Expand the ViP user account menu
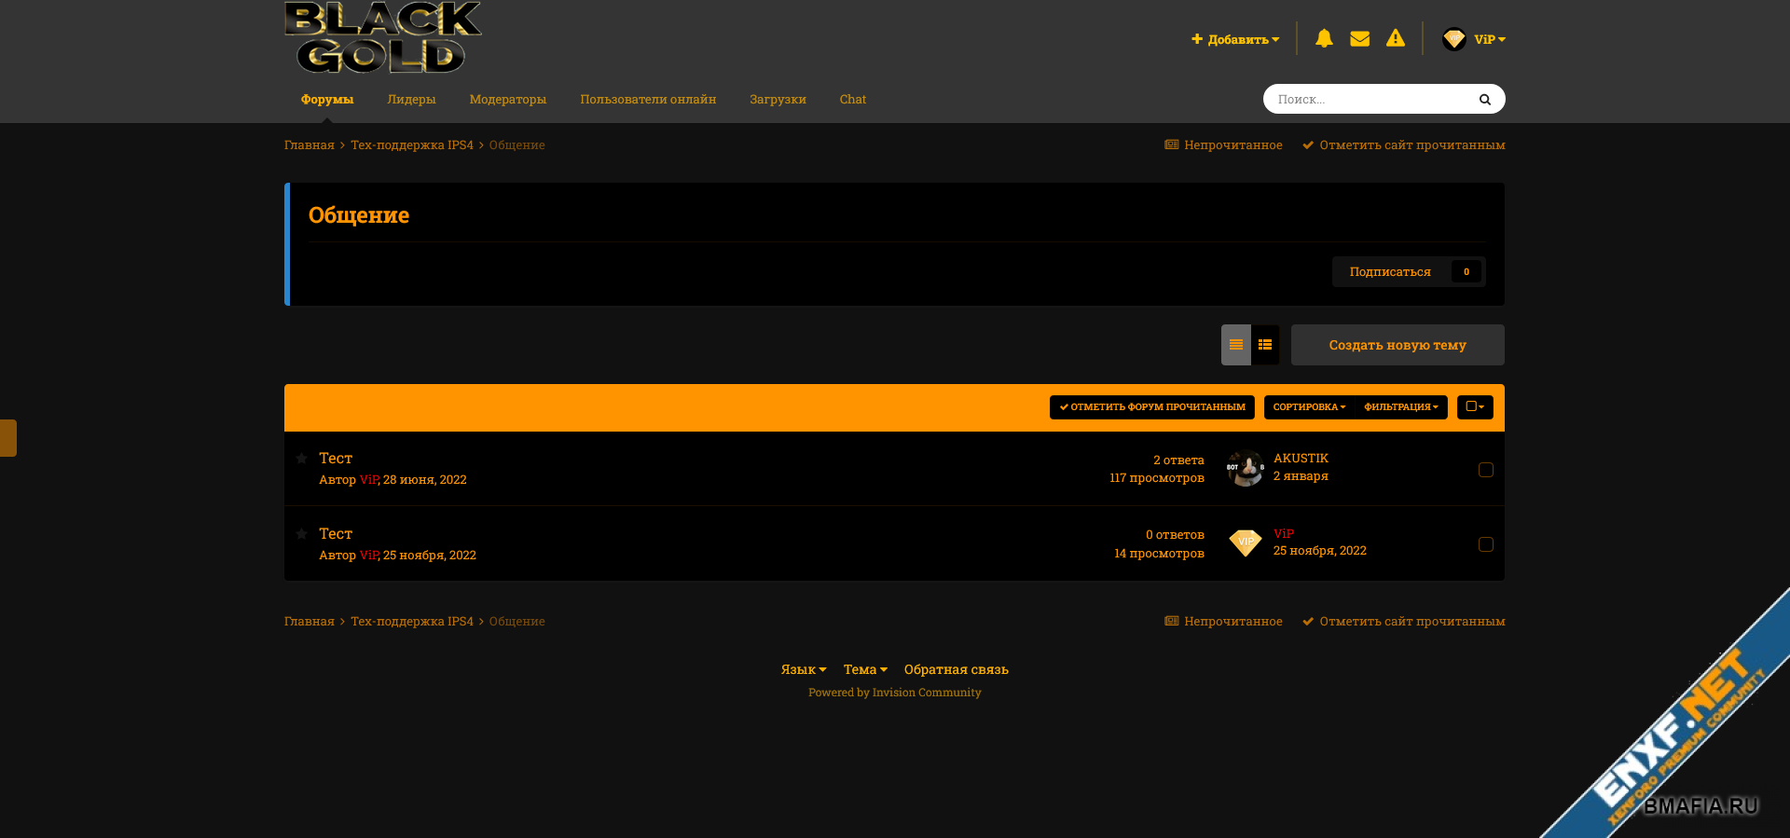Viewport: 1790px width, 838px height. coord(1474,39)
